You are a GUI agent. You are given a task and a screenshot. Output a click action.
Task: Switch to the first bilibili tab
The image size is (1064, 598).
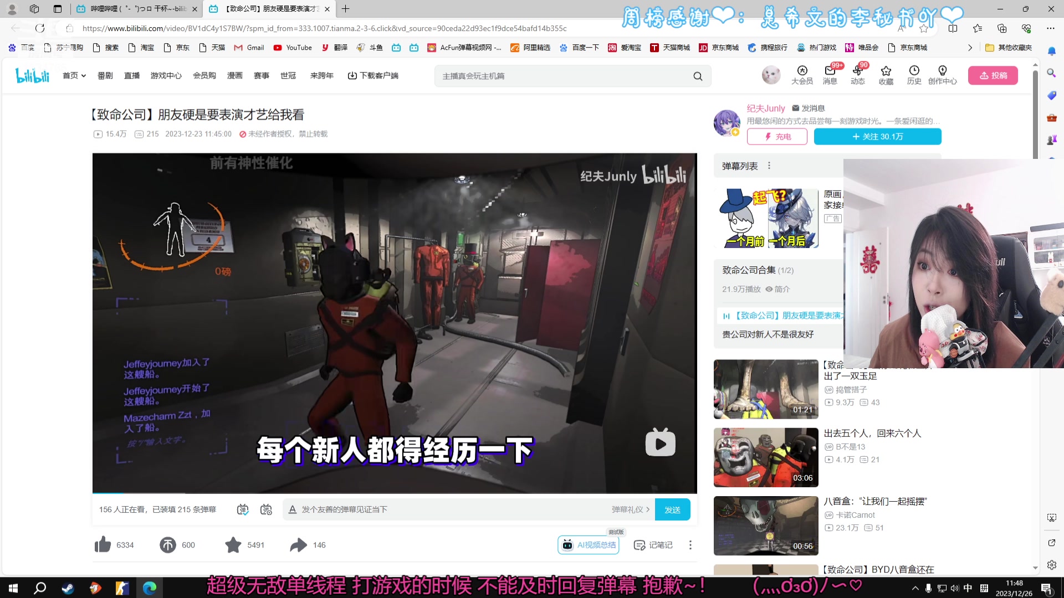[136, 9]
